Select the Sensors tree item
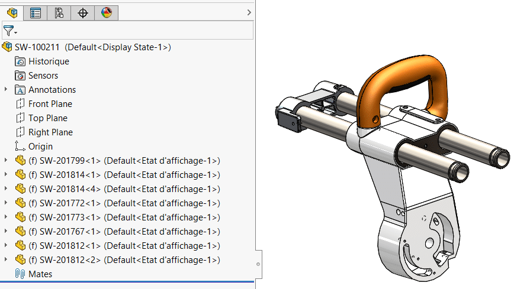Viewport: 517px width, 289px height. (43, 76)
